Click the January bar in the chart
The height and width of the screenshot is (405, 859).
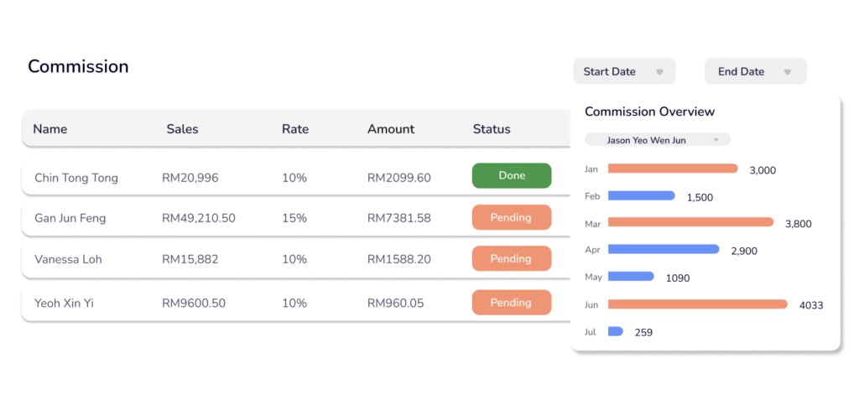point(672,169)
